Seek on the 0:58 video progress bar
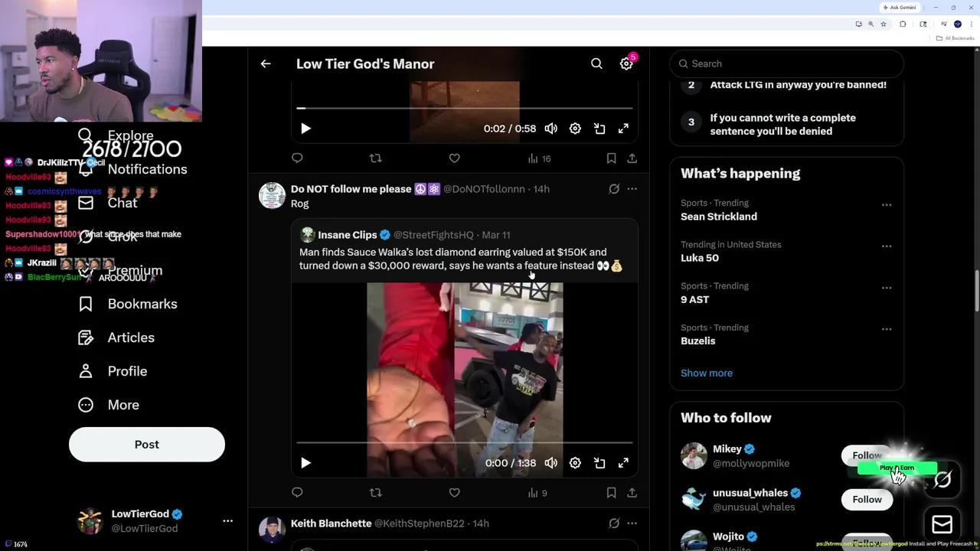Image resolution: width=980 pixels, height=551 pixels. [x=465, y=108]
